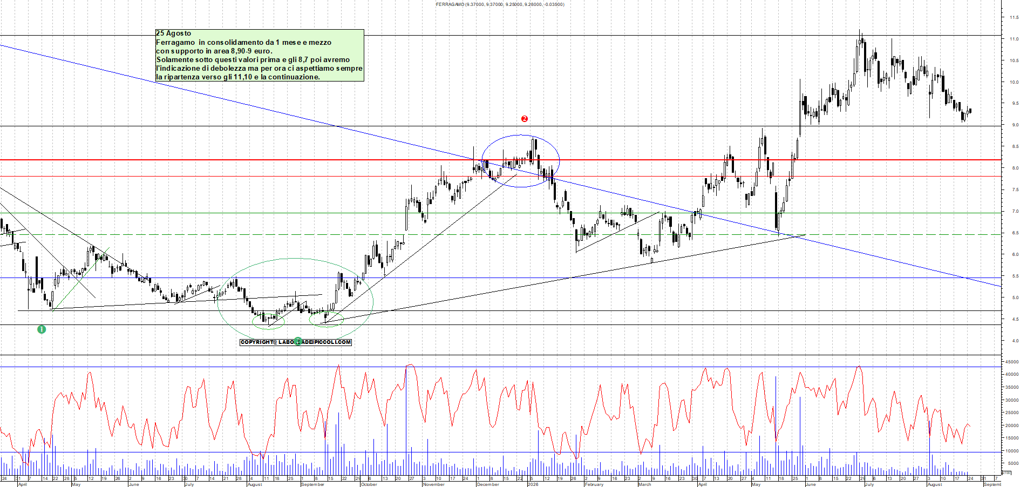Click the 4.0 price axis label
The height and width of the screenshot is (487, 1020).
(x=1015, y=341)
